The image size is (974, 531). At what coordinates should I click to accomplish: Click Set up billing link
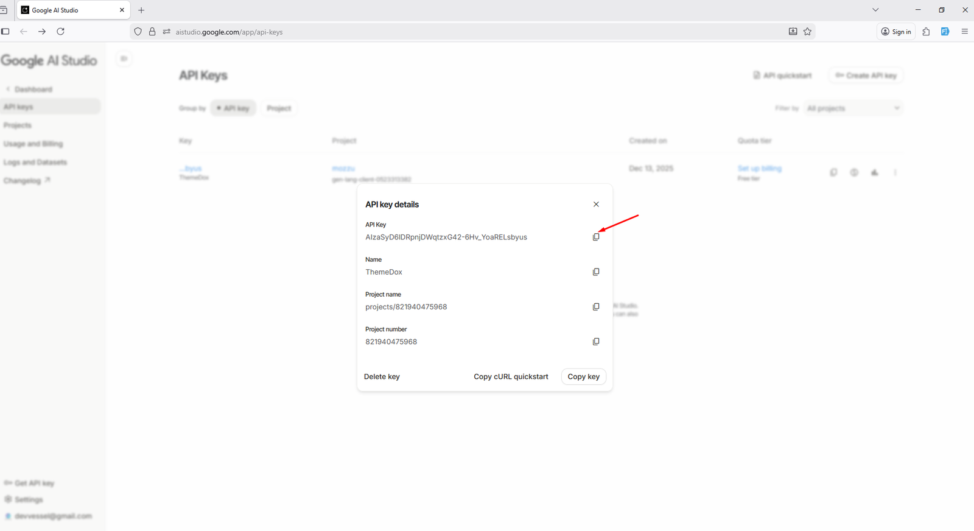point(760,168)
